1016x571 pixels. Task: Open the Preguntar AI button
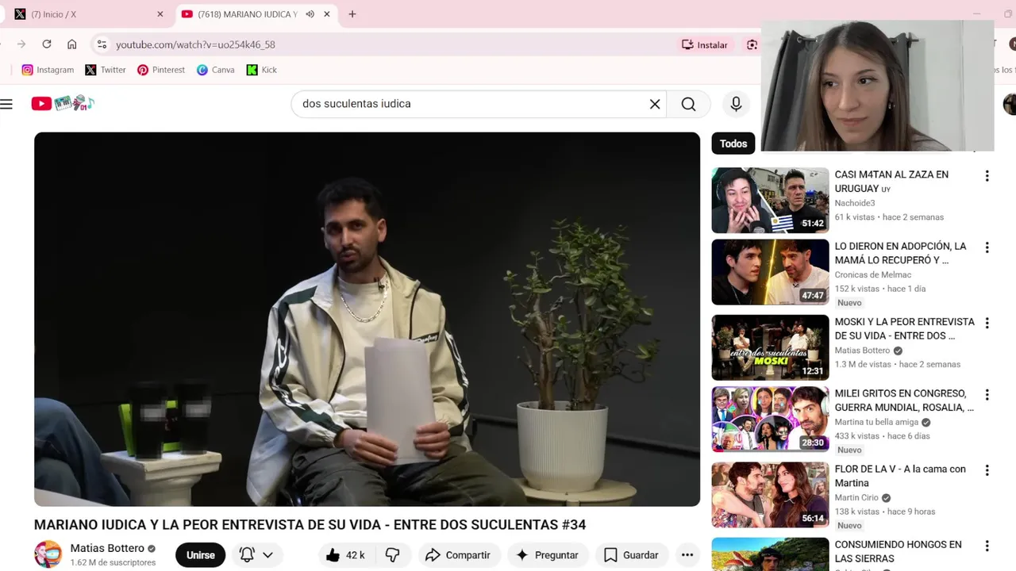548,555
